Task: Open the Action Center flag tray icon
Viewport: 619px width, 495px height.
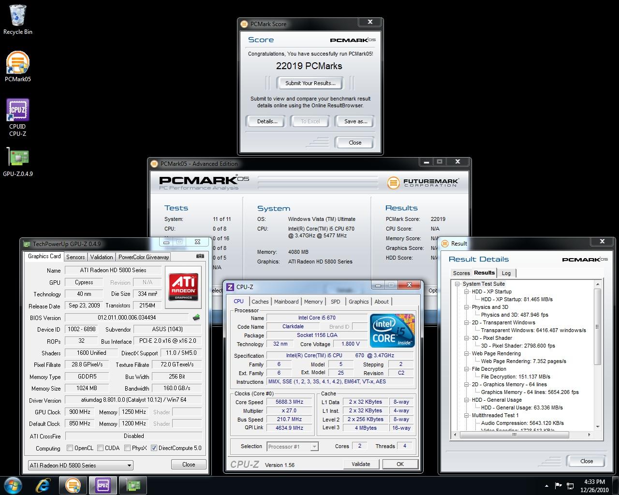Action: (x=558, y=486)
